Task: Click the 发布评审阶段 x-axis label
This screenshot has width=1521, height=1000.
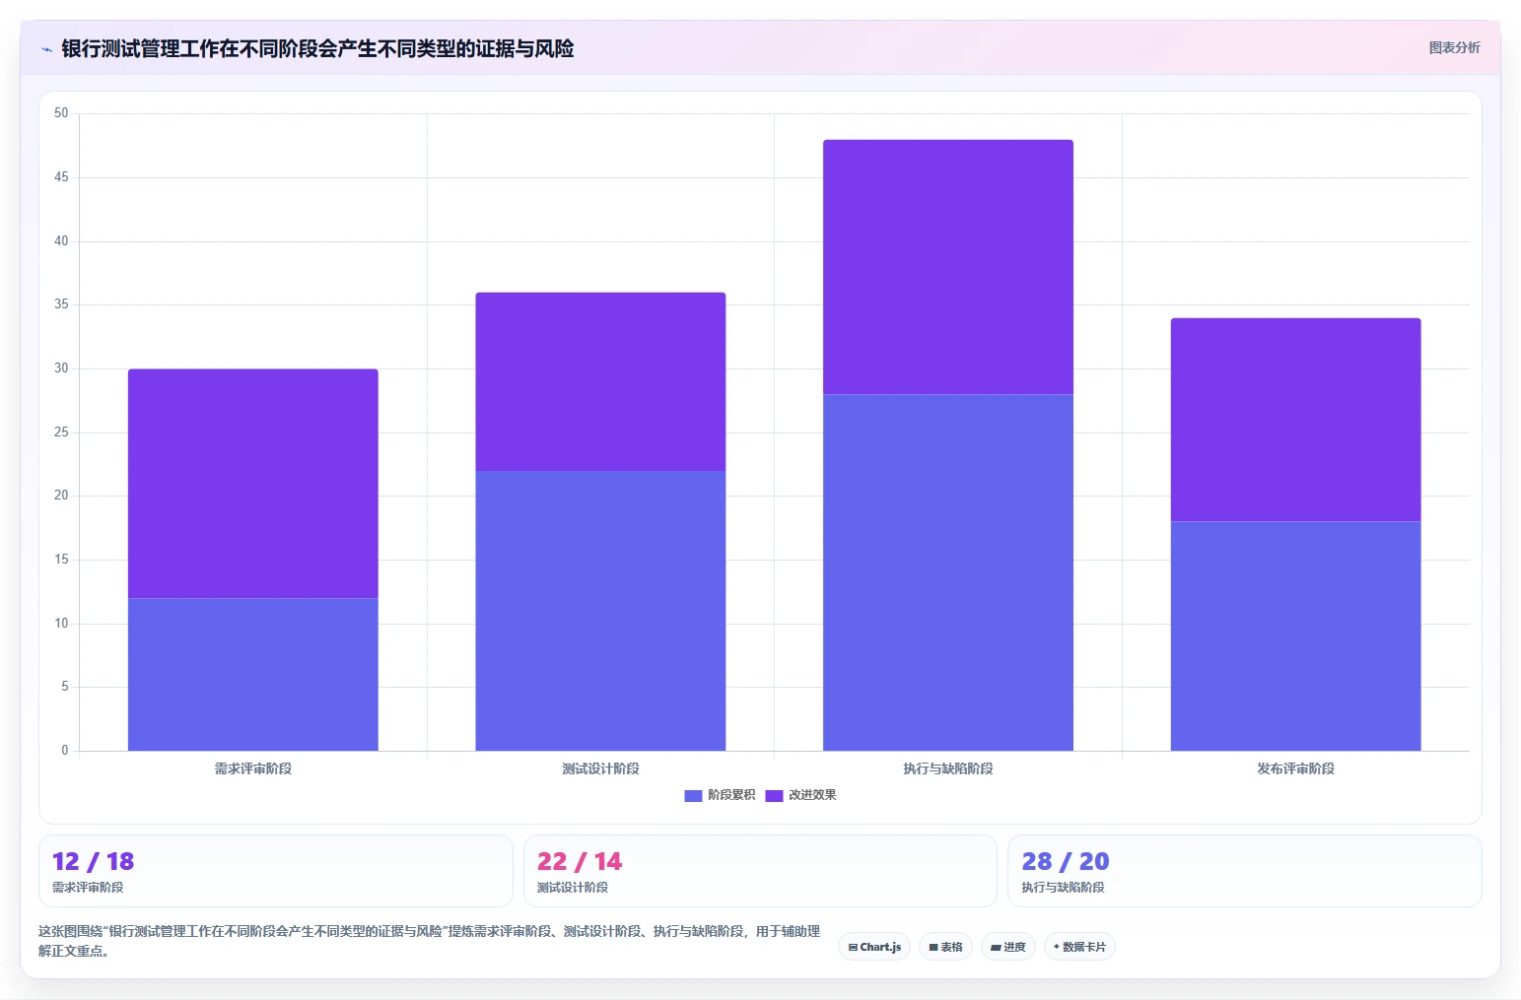Action: [1295, 768]
